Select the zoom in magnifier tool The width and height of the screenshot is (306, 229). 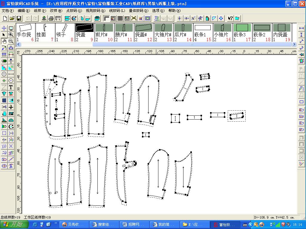[x=11, y=35]
